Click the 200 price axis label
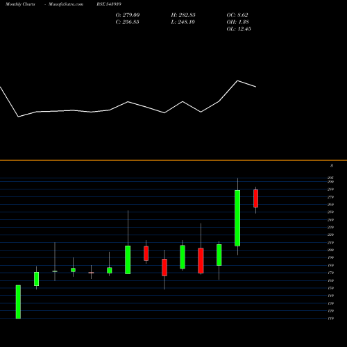 tap(330, 250)
